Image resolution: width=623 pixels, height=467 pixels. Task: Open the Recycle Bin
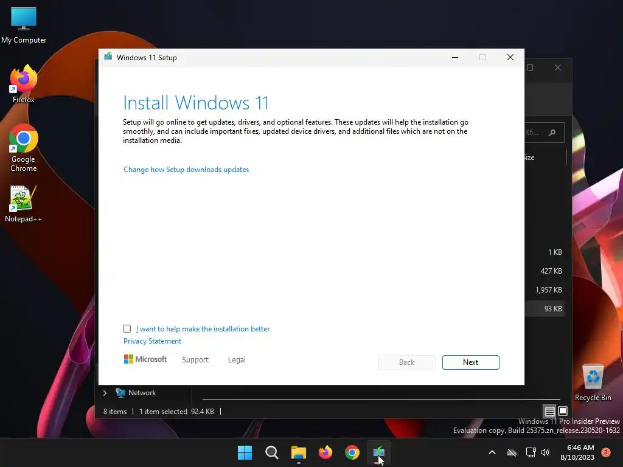[x=593, y=383]
